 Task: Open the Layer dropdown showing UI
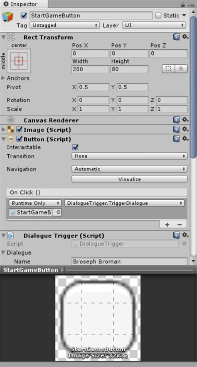point(154,25)
